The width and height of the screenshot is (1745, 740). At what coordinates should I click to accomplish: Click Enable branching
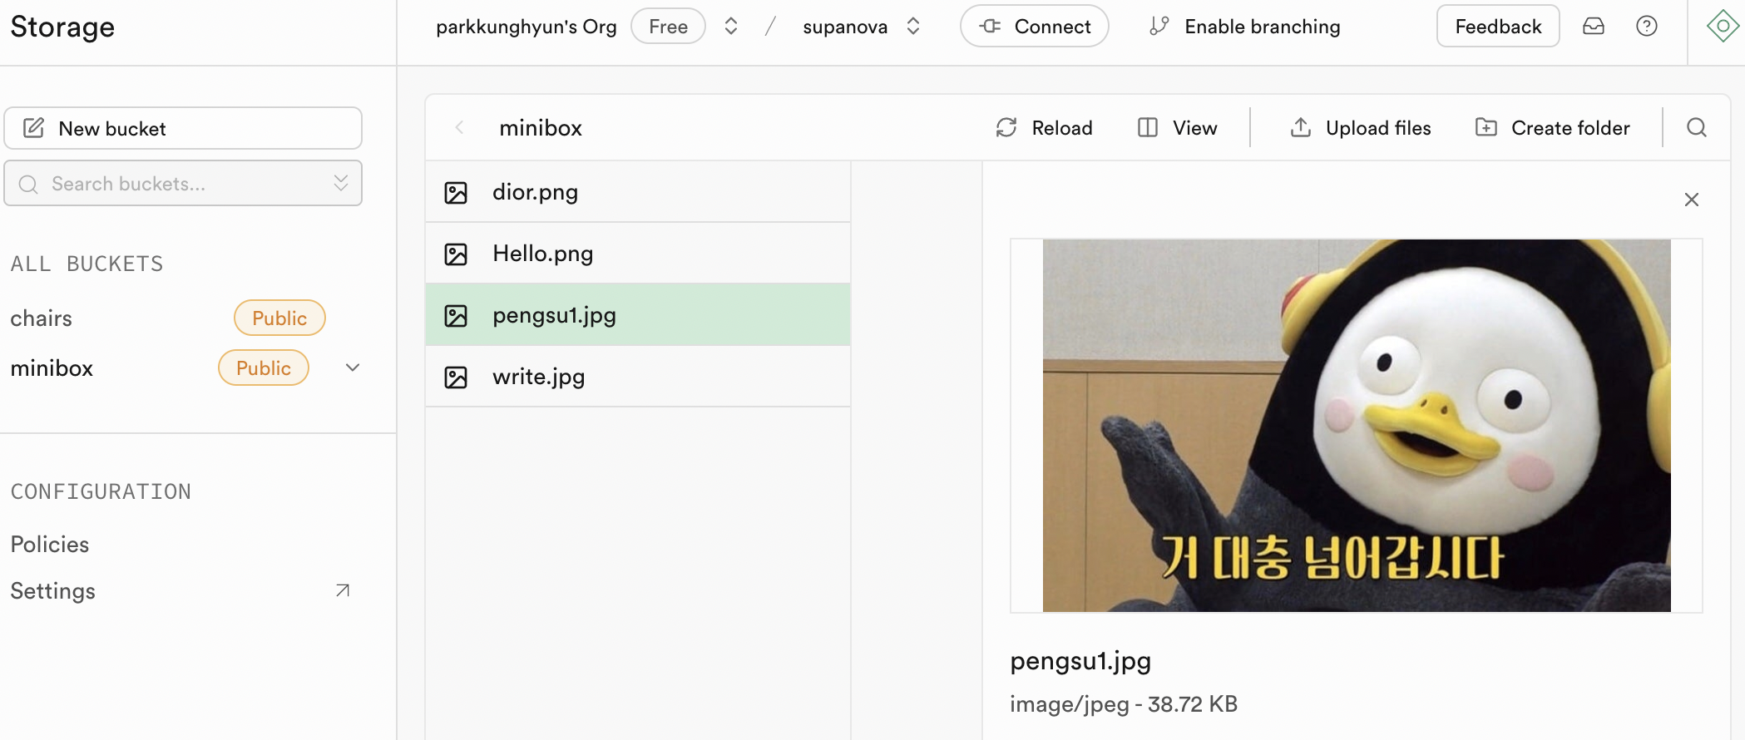[1245, 27]
